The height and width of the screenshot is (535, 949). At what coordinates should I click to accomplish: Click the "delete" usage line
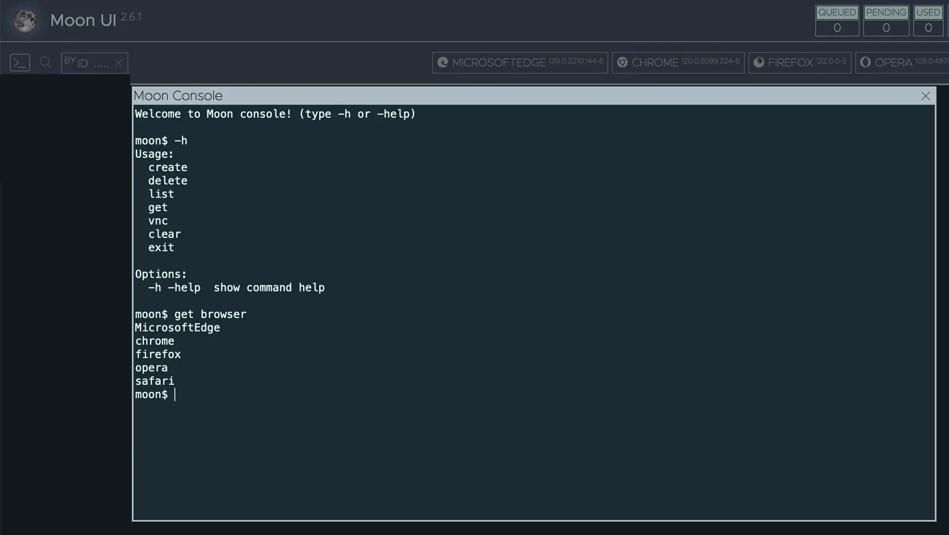pos(168,181)
